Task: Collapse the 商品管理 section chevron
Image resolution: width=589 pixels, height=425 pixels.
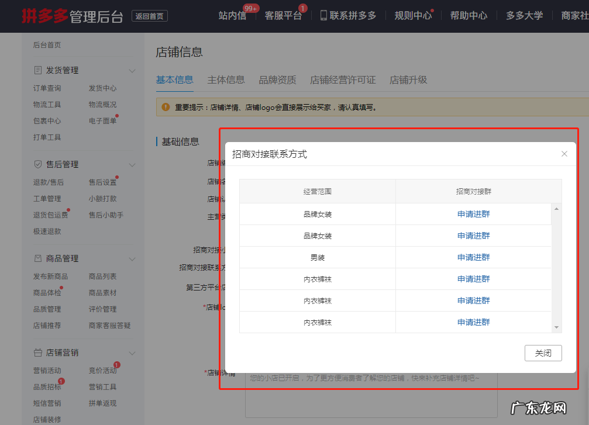Action: point(132,258)
